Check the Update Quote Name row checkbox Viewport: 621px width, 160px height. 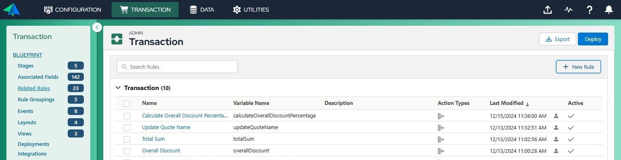(x=127, y=127)
